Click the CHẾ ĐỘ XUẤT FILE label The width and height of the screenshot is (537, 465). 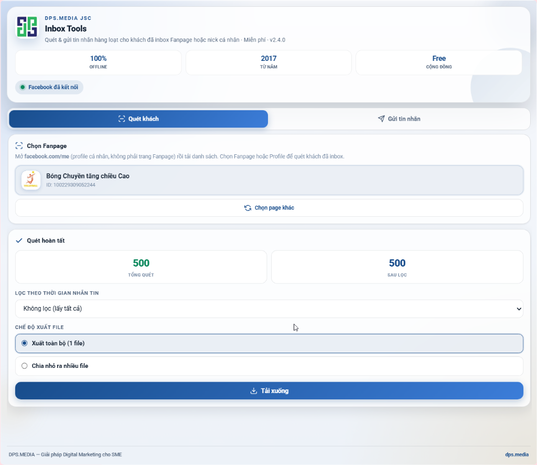[39, 327]
